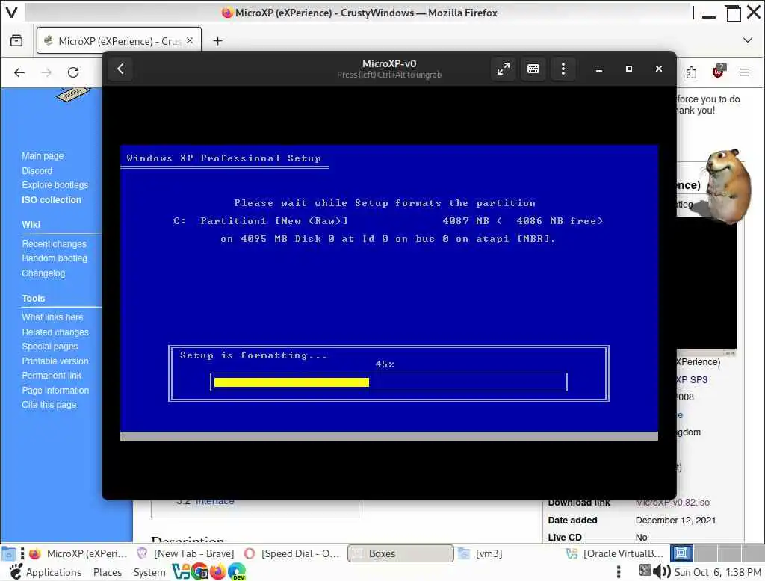Click the MicroXP-v0.82.iso download link
Image resolution: width=765 pixels, height=581 pixels.
pyautogui.click(x=672, y=502)
